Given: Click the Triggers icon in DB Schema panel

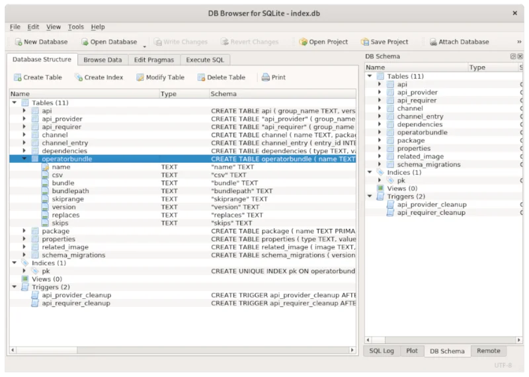Looking at the screenshot, I should (380, 196).
